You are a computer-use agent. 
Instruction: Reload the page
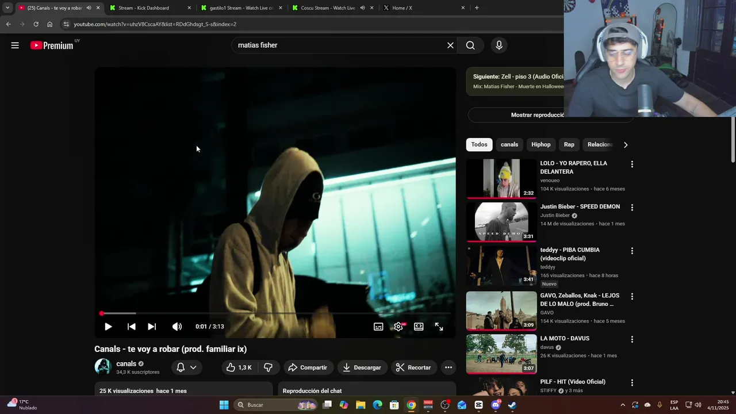36,24
